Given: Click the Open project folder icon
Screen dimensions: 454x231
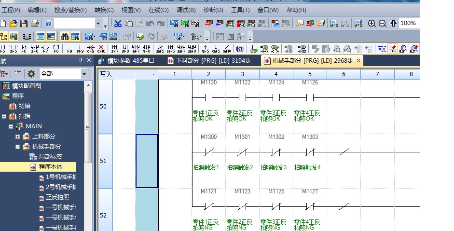Looking at the screenshot, I should click(13, 23).
